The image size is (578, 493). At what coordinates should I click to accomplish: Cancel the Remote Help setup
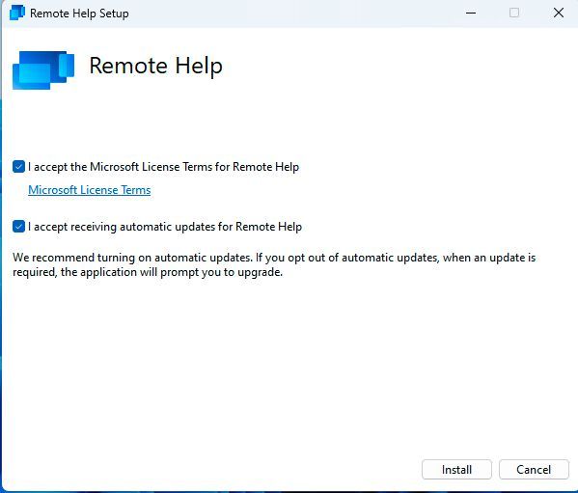(534, 469)
